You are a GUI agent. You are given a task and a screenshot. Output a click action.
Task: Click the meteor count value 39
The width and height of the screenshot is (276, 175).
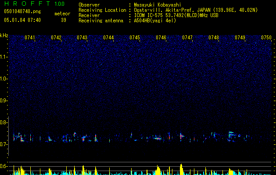point(64,20)
